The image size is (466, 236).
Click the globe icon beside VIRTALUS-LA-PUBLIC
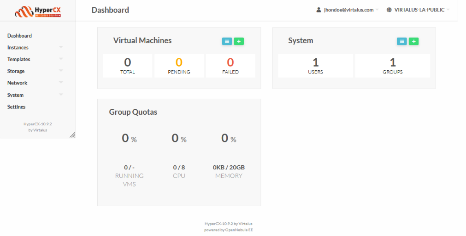tap(389, 10)
